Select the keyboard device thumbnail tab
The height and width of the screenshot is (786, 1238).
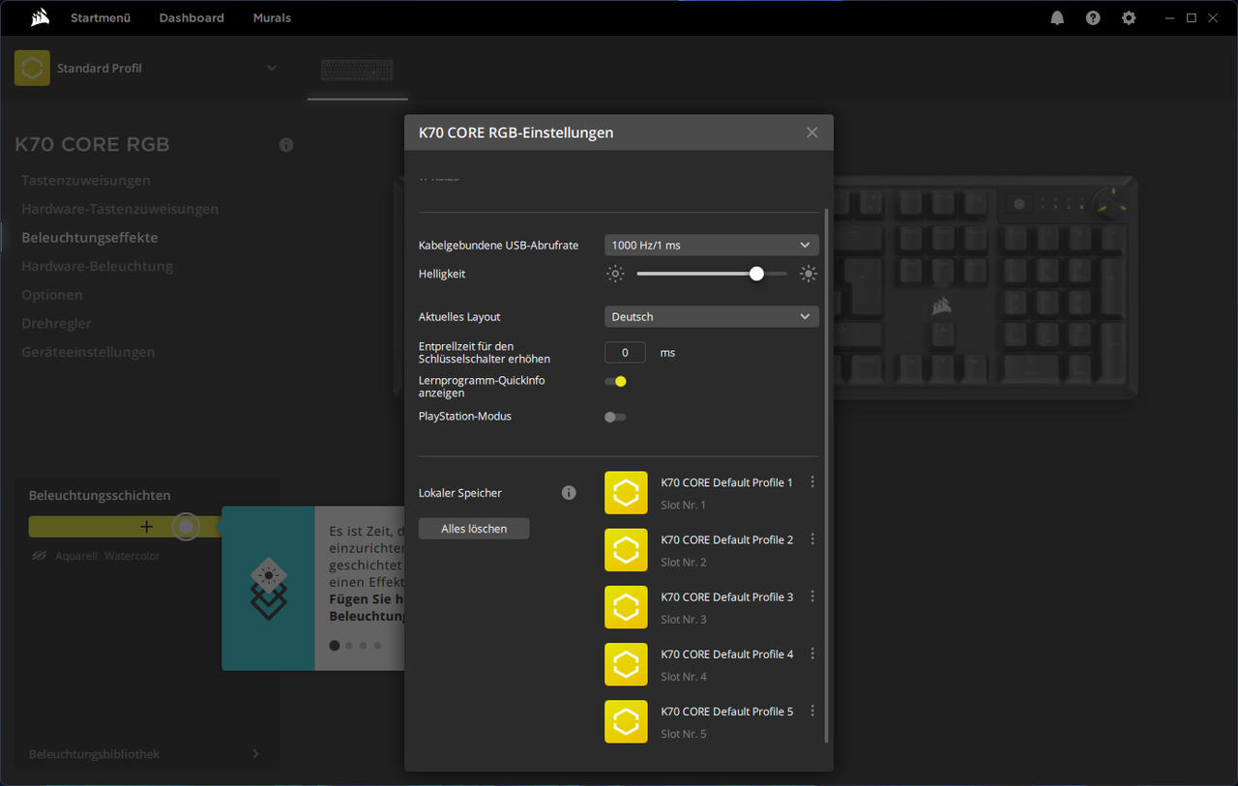click(358, 72)
